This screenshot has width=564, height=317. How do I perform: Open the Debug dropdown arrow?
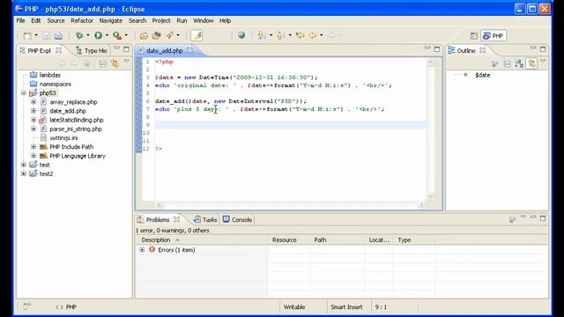pos(88,35)
